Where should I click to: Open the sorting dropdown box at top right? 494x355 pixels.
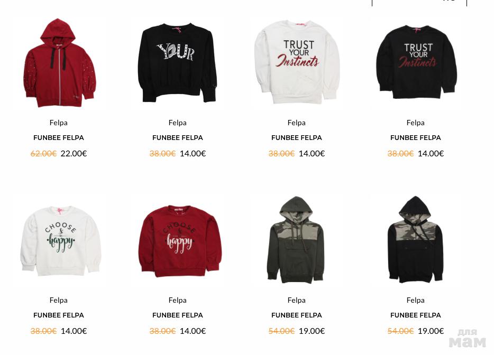[x=419, y=3]
